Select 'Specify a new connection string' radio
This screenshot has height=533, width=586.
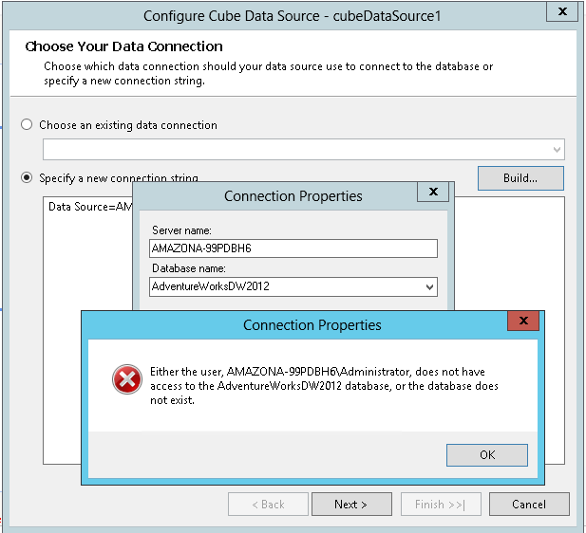coord(27,177)
